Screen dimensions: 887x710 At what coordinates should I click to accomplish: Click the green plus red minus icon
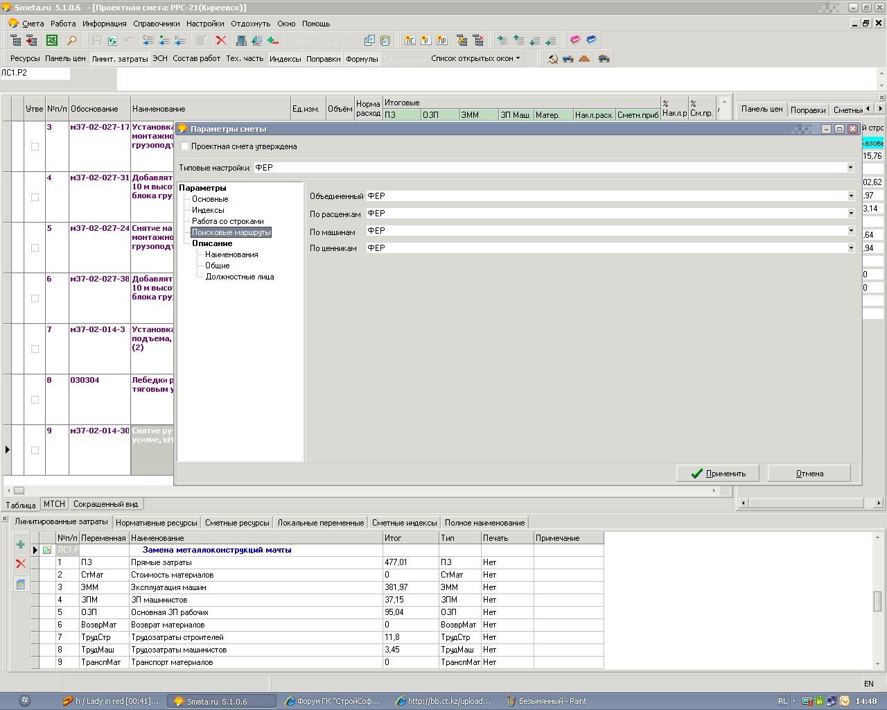click(x=273, y=40)
